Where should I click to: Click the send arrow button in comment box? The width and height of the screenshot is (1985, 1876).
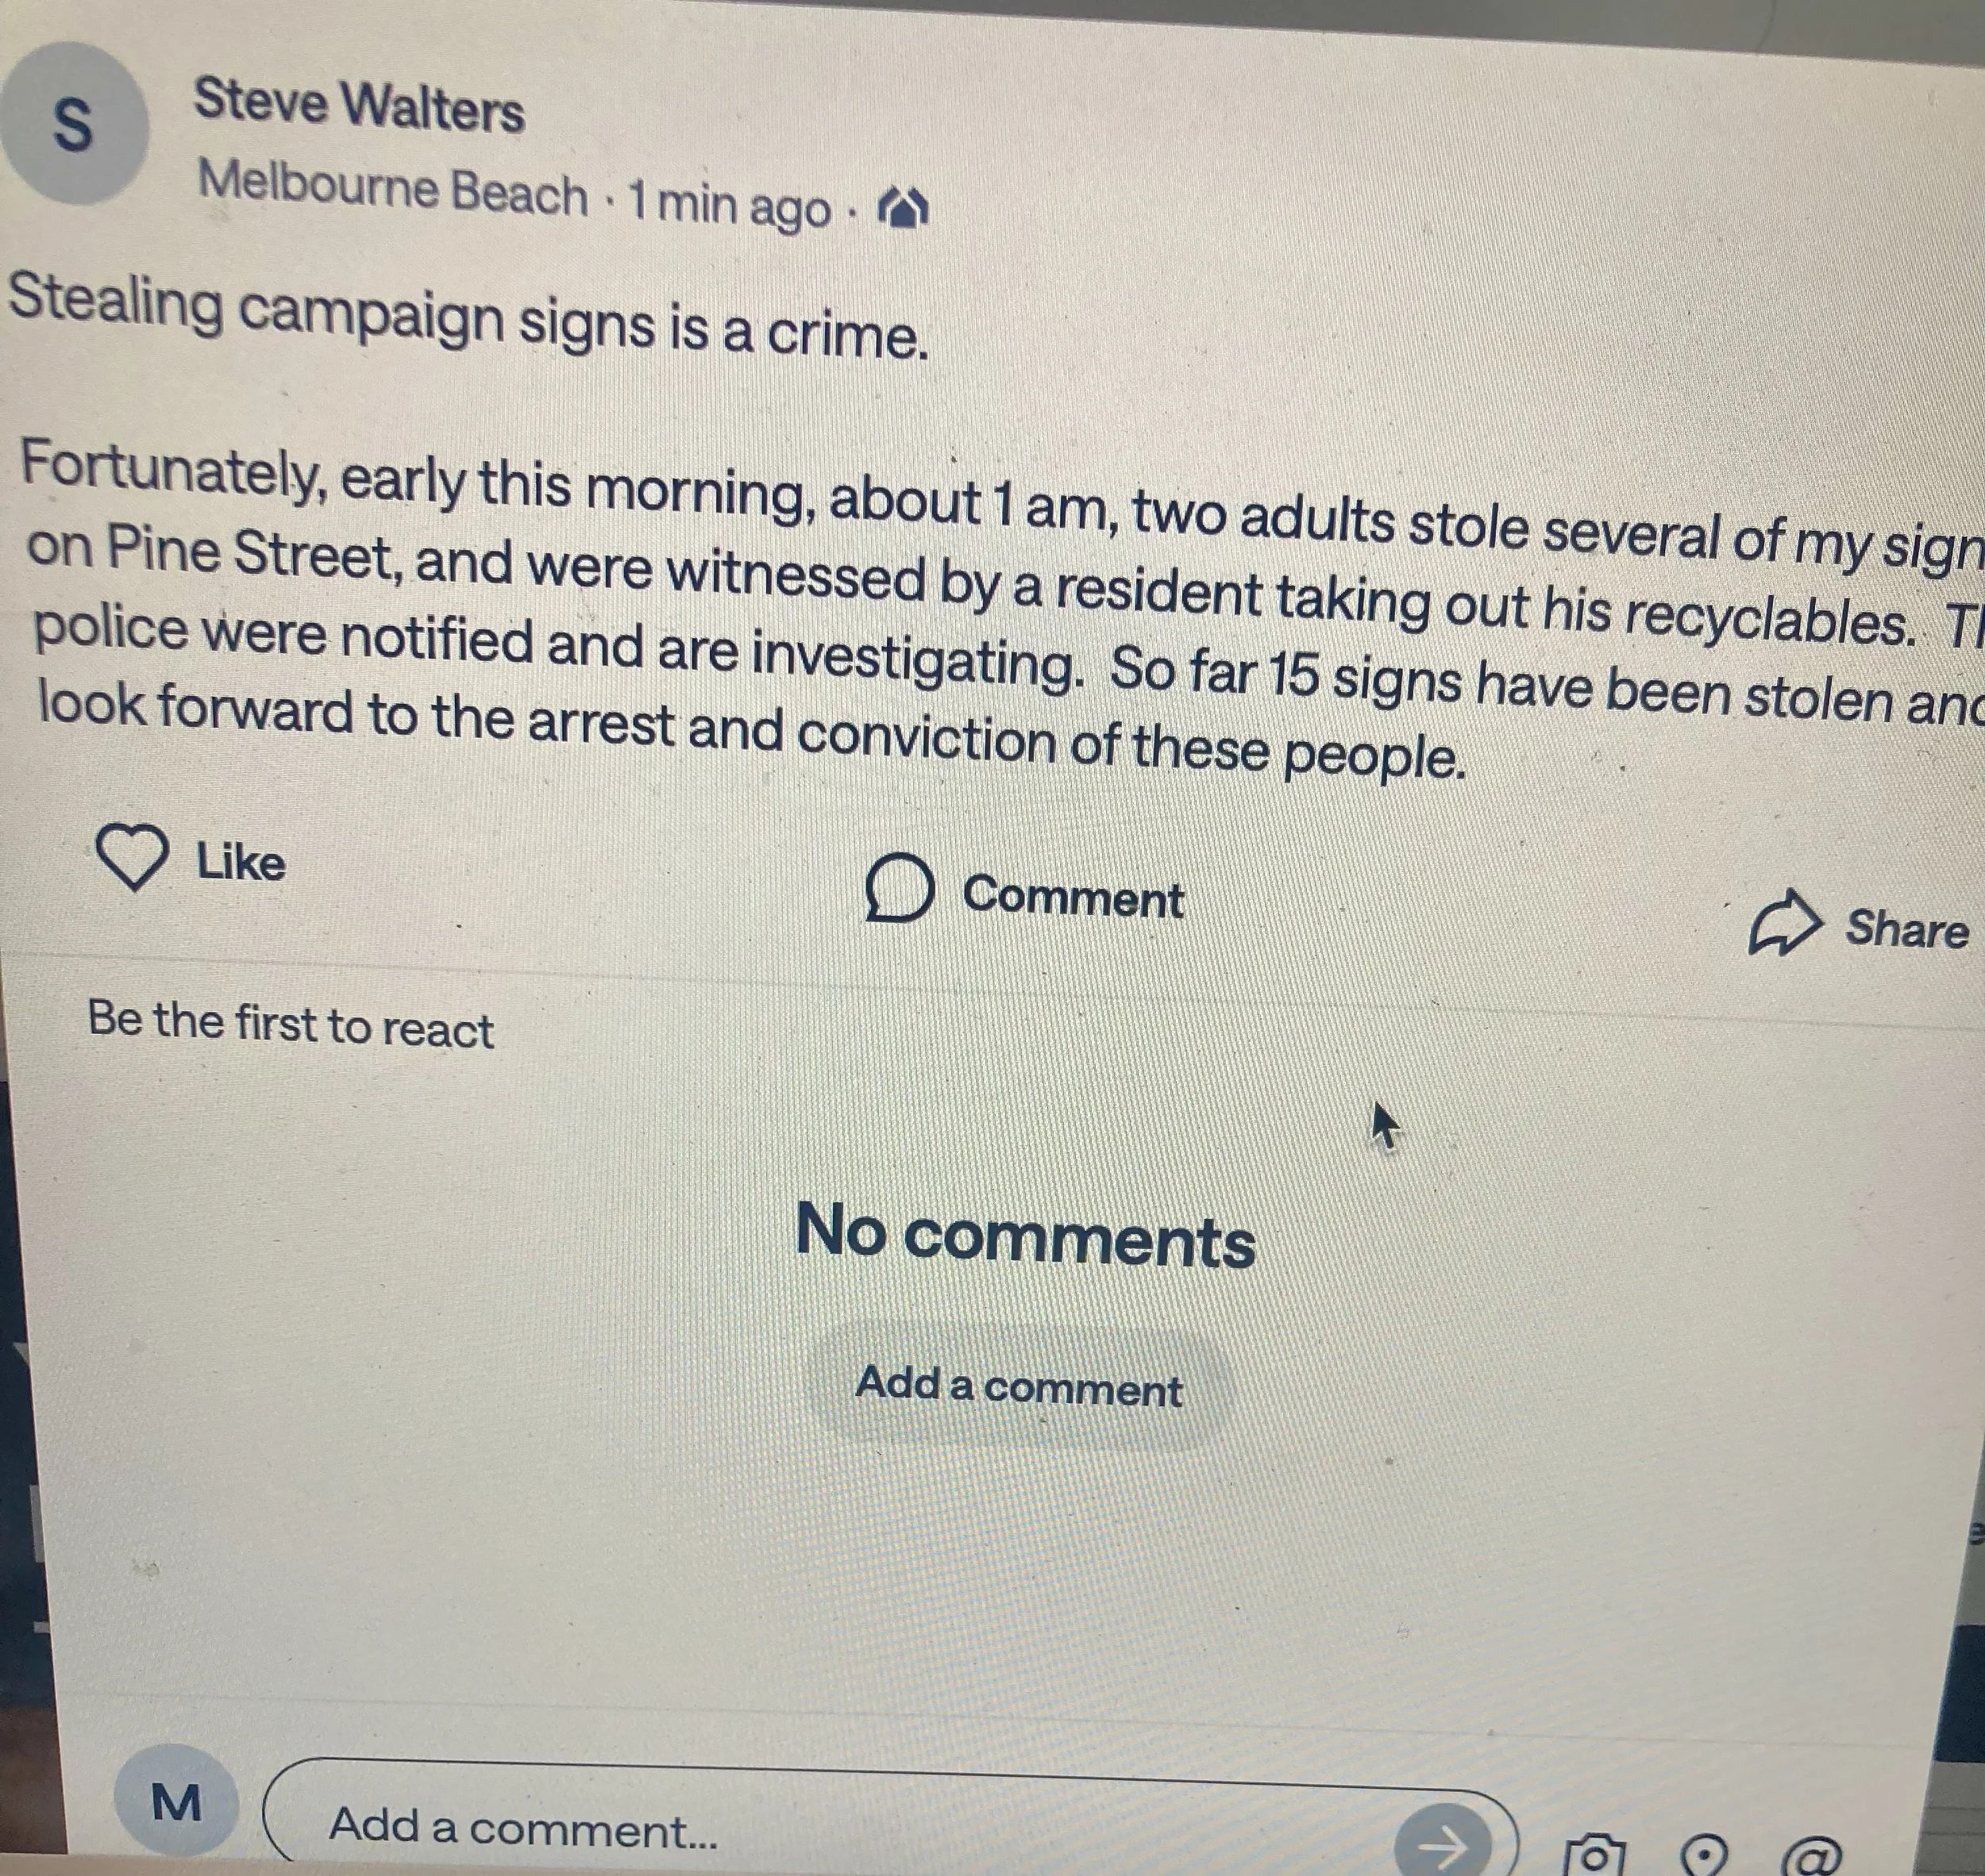1443,1841
